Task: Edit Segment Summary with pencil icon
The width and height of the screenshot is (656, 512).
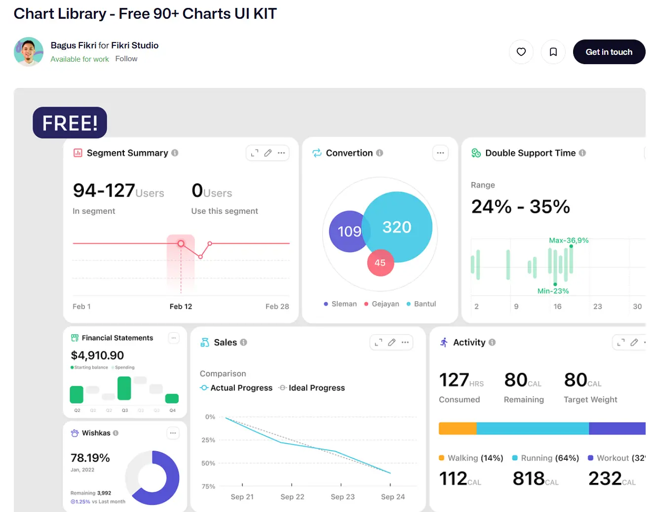Action: [x=268, y=153]
